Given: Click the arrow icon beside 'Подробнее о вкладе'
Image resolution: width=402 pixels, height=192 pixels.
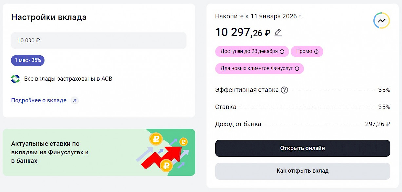Looking at the screenshot, I should (75, 100).
